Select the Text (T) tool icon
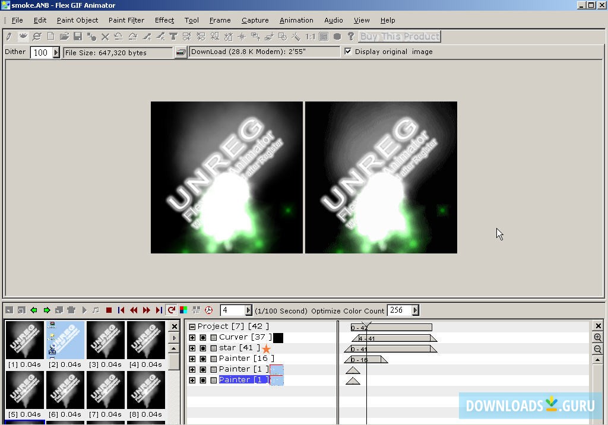This screenshot has height=425, width=608. 173,37
